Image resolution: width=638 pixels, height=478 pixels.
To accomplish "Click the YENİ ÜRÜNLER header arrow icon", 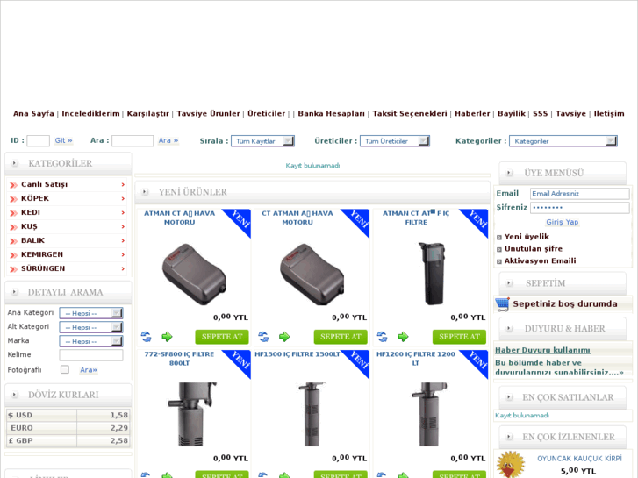I will click(145, 191).
